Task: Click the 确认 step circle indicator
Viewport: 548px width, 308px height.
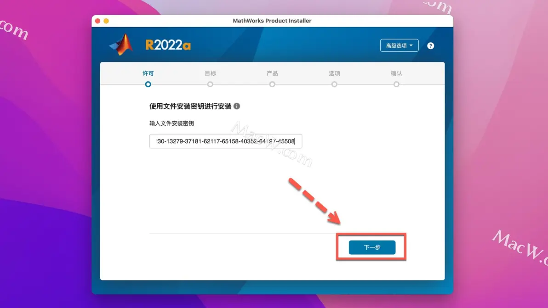Action: [x=396, y=84]
